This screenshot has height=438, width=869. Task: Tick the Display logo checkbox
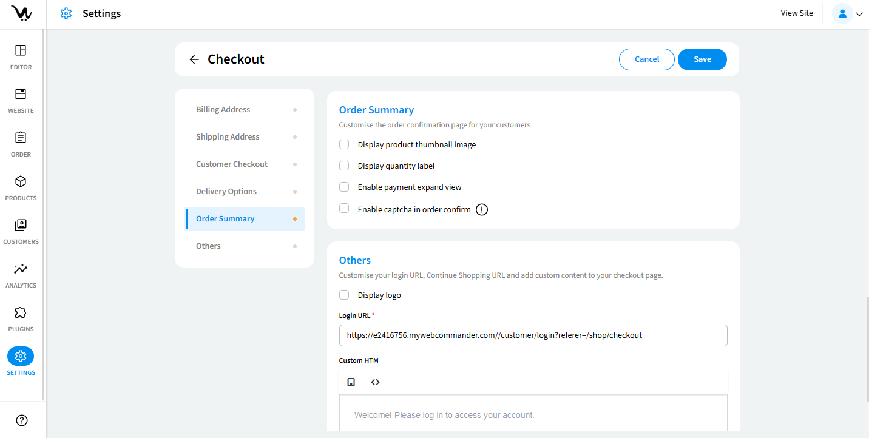pos(344,295)
